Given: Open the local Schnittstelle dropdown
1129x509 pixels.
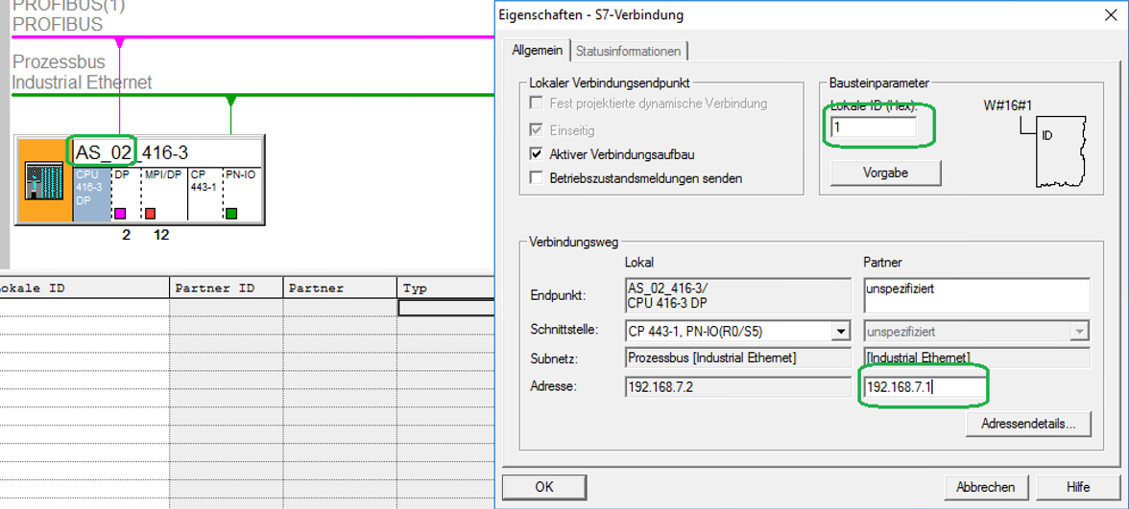Looking at the screenshot, I should pyautogui.click(x=839, y=332).
